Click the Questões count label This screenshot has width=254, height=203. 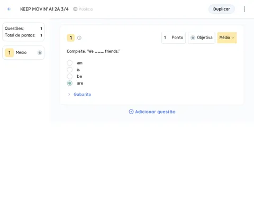(x=14, y=29)
